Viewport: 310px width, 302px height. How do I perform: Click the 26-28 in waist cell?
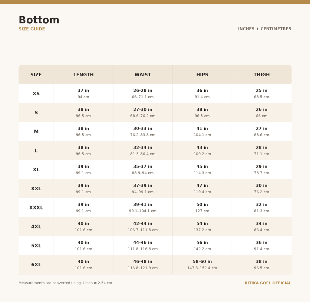tap(143, 94)
